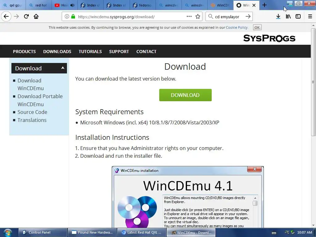Collapse the Download sidebar section

coord(63,68)
